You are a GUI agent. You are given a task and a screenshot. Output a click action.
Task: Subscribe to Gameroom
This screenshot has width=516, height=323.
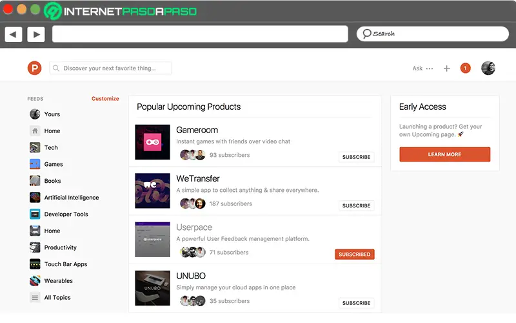(x=356, y=157)
